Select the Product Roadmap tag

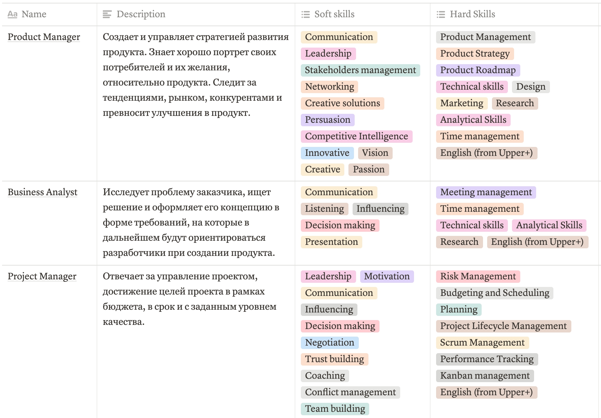coord(478,70)
